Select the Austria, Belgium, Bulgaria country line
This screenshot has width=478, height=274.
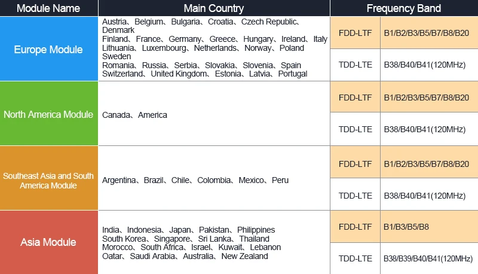(x=201, y=22)
